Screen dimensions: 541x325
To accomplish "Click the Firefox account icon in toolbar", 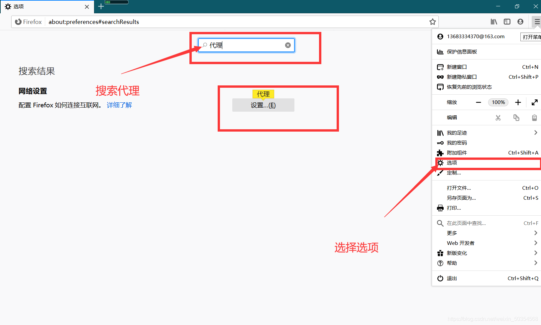I will [520, 22].
